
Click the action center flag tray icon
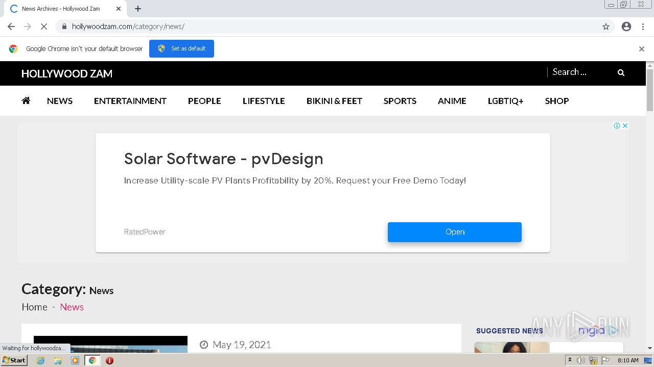coord(605,360)
